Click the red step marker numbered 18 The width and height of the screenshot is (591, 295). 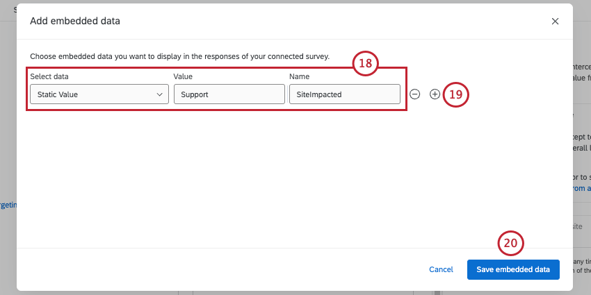tap(365, 65)
